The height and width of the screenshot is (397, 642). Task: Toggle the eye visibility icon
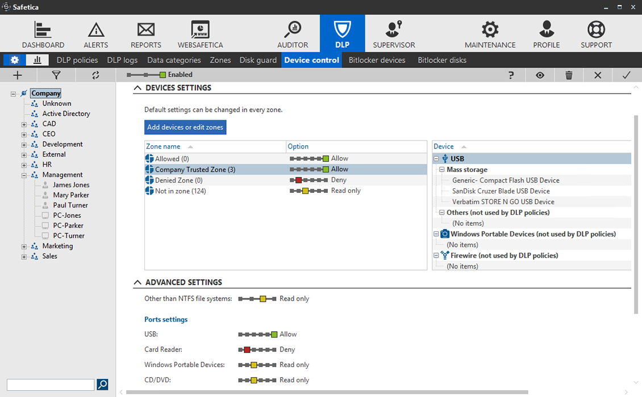click(540, 75)
